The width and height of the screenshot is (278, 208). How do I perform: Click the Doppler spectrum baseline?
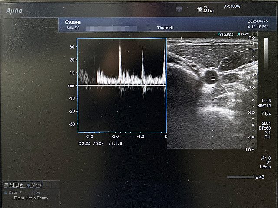tap(122, 85)
